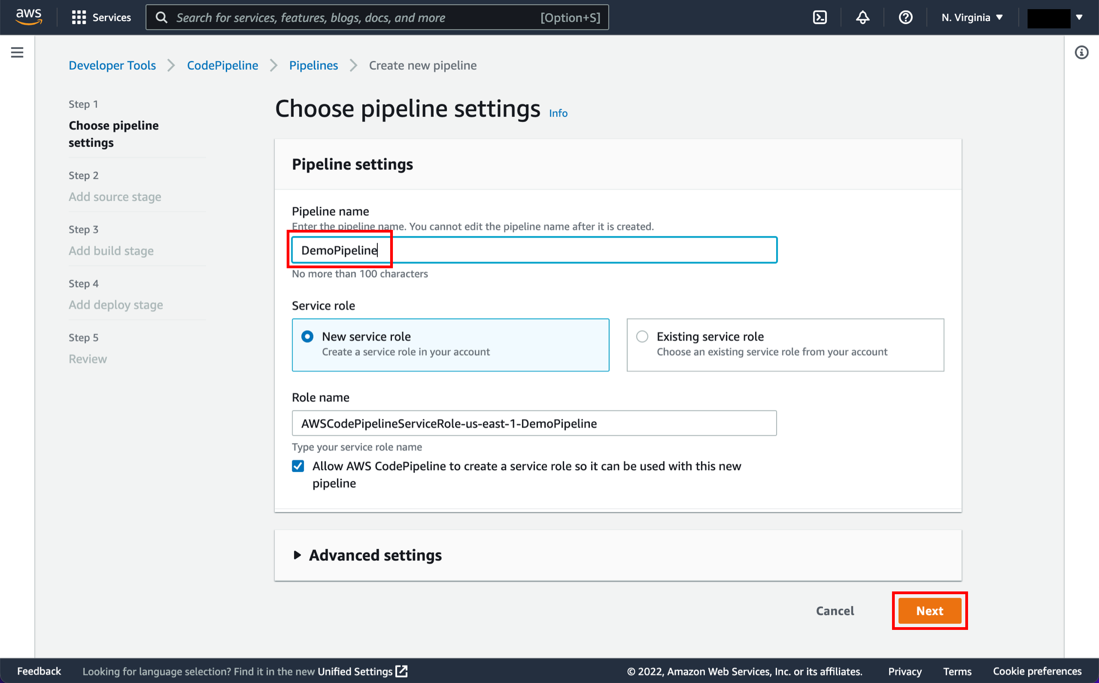Image resolution: width=1099 pixels, height=683 pixels.
Task: Click the Cancel button
Action: tap(835, 611)
